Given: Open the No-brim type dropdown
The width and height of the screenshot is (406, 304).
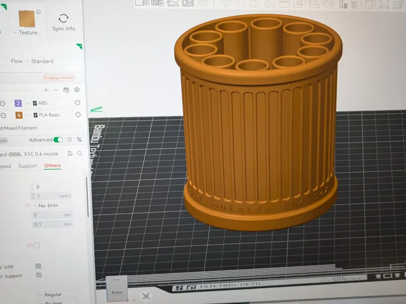Looking at the screenshot, I should (x=52, y=206).
